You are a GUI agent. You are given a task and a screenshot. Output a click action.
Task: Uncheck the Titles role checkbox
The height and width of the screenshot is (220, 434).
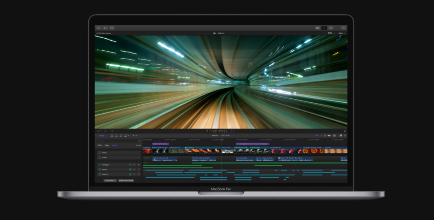(100, 153)
